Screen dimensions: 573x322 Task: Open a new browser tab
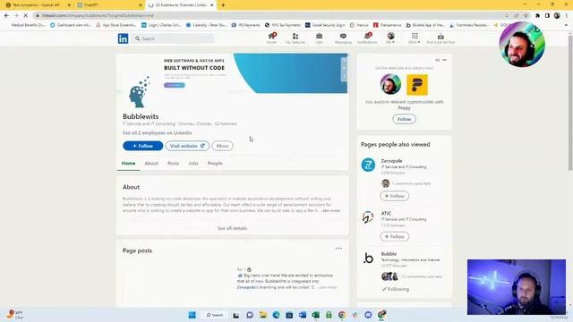(223, 5)
